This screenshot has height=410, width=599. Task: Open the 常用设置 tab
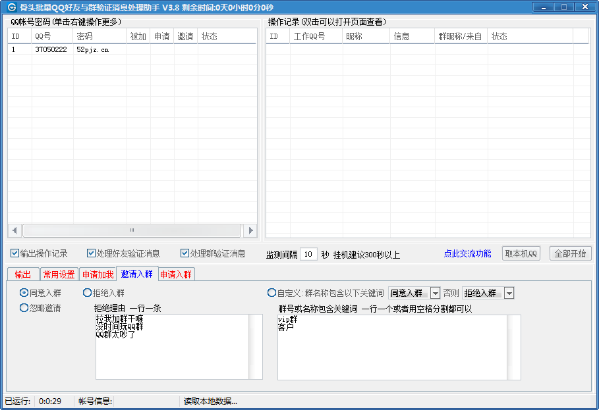(x=59, y=274)
